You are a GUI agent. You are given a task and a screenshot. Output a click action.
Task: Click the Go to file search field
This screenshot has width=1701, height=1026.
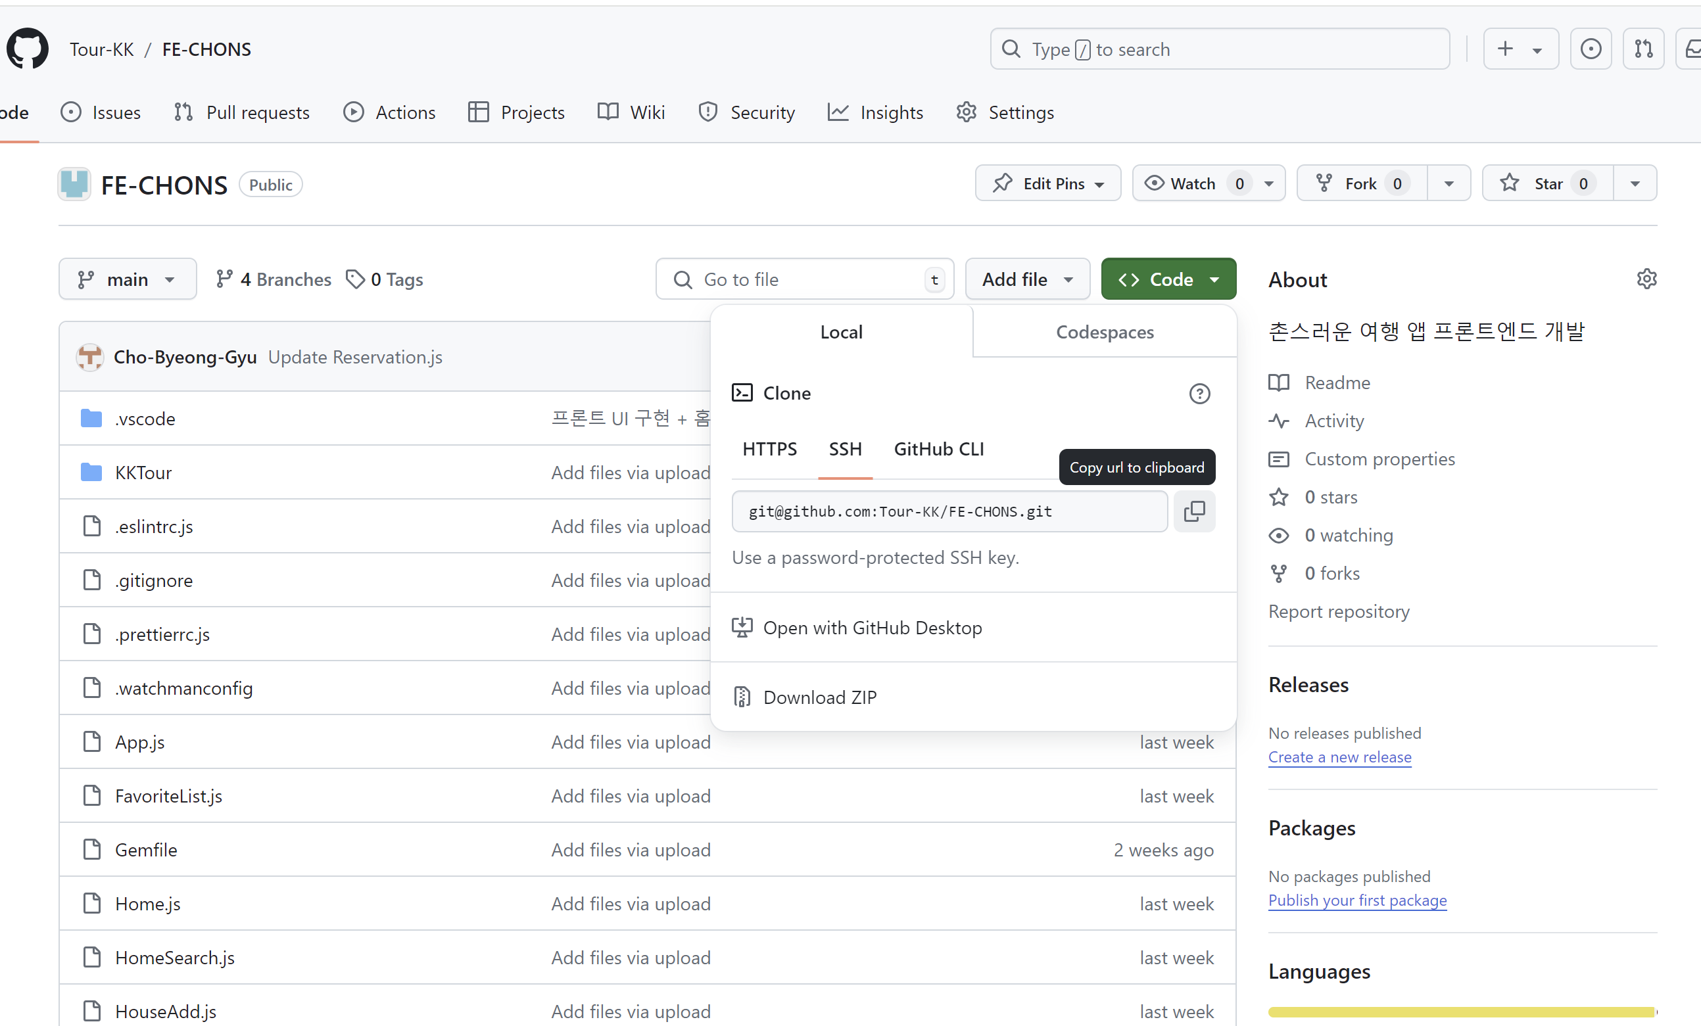coord(804,279)
